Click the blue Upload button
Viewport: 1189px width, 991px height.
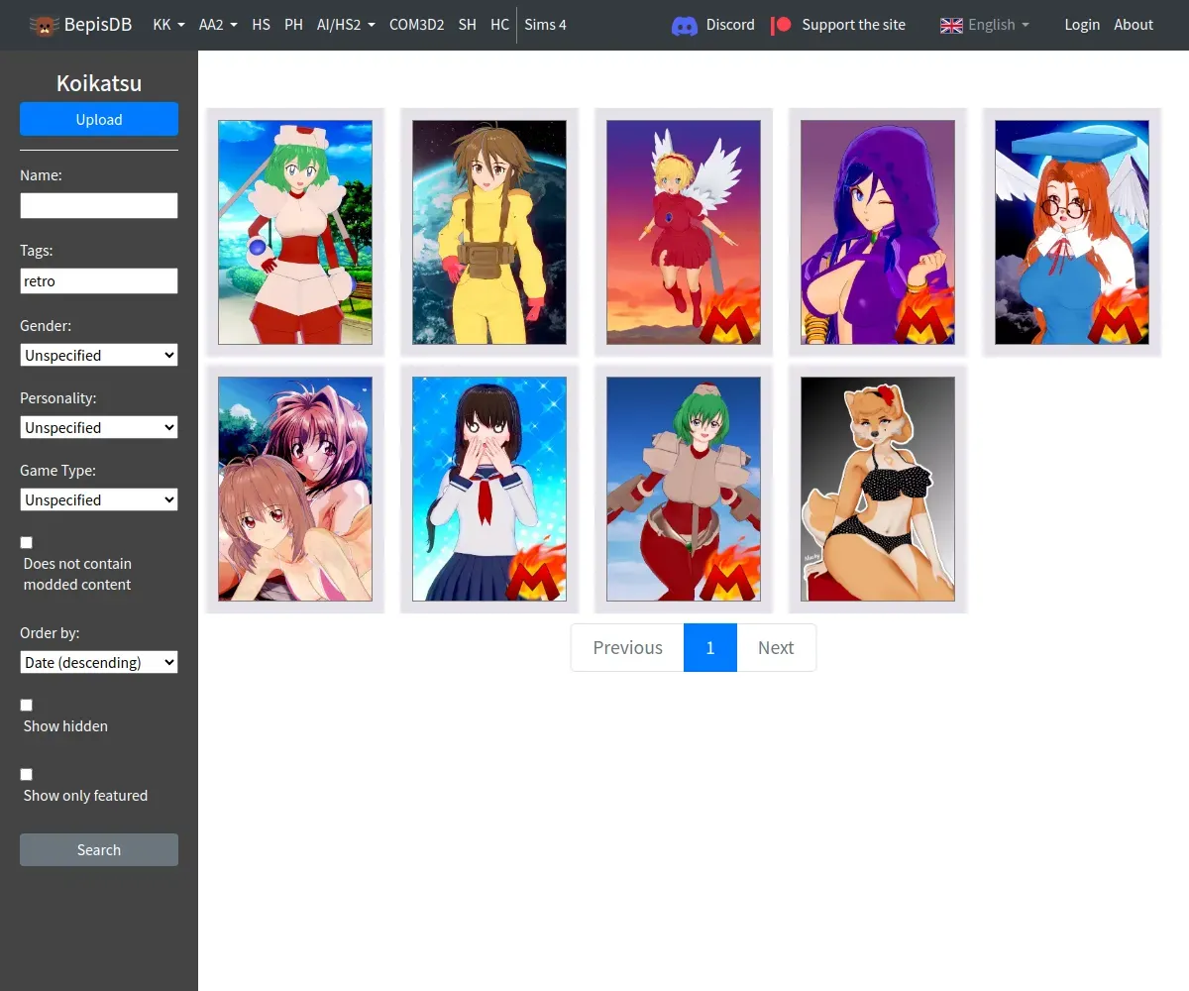coord(99,119)
